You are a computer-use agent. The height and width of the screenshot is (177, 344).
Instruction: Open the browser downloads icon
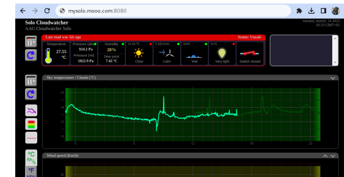[311, 11]
